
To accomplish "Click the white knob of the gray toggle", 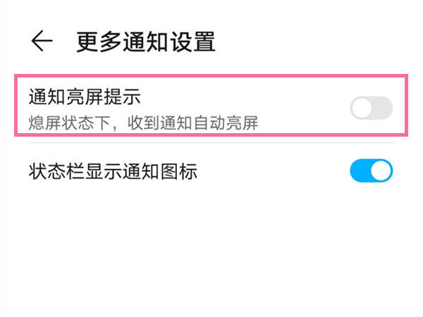I will coord(362,108).
